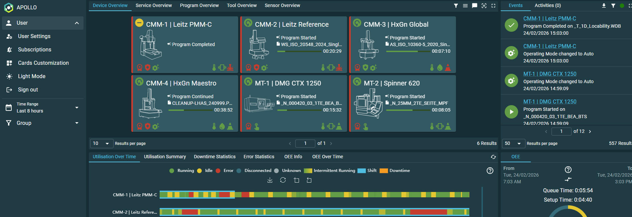Image resolution: width=632 pixels, height=217 pixels.
Task: Open the Error Statistics tab
Action: tap(259, 157)
